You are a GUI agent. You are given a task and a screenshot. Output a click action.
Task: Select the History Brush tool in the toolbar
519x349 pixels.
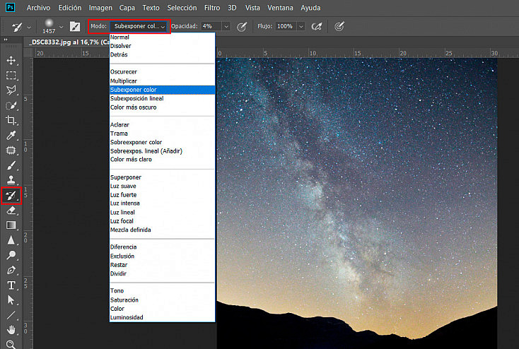click(11, 196)
